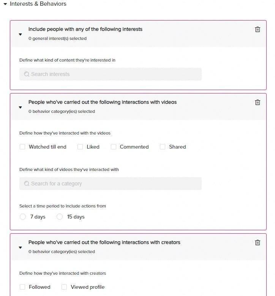This screenshot has width=275, height=296.
Task: Collapse the Interests & Behaviors section
Action: tap(5, 4)
